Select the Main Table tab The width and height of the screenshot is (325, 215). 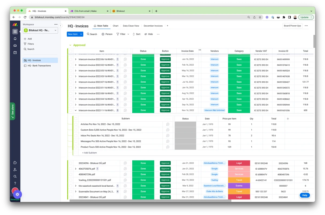pos(101,26)
